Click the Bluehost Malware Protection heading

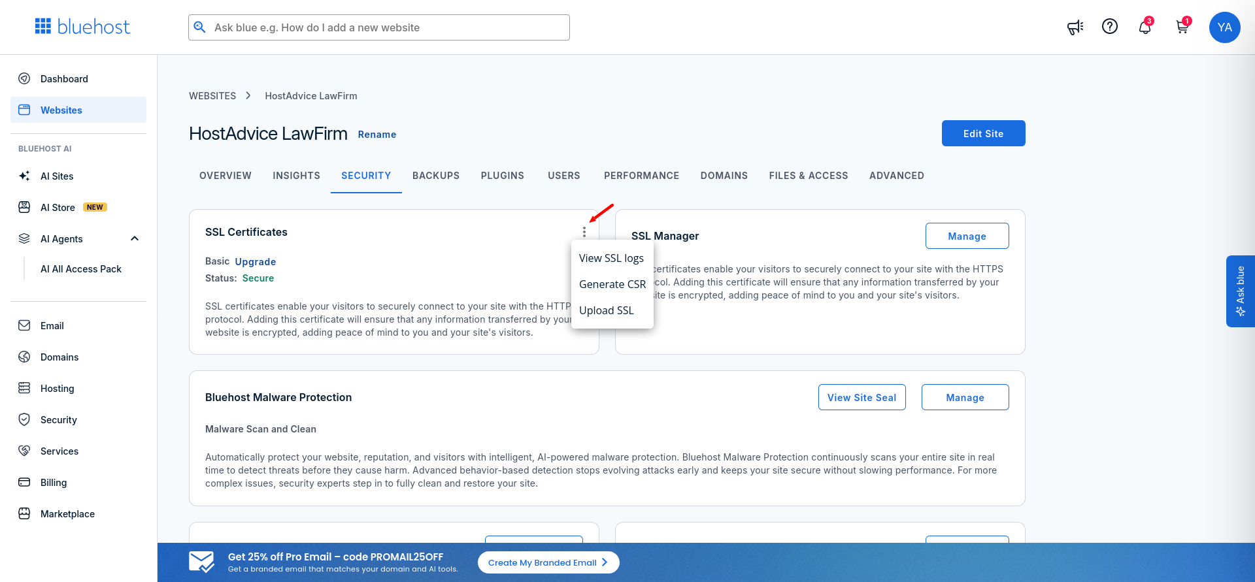coord(278,397)
